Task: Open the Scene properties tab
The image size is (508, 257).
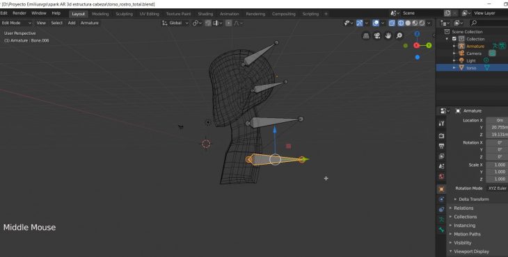Action: tap(441, 167)
